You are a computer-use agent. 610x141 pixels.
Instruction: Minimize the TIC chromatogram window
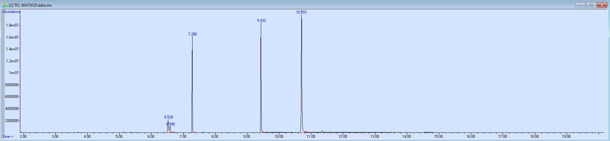pyautogui.click(x=580, y=5)
